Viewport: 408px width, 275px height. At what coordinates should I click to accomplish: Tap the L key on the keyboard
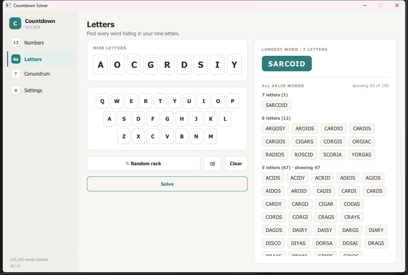tap(225, 119)
